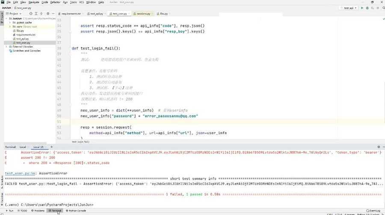Click Expand All in Project panel
The height and width of the screenshot is (215, 385).
[x=36, y=14]
